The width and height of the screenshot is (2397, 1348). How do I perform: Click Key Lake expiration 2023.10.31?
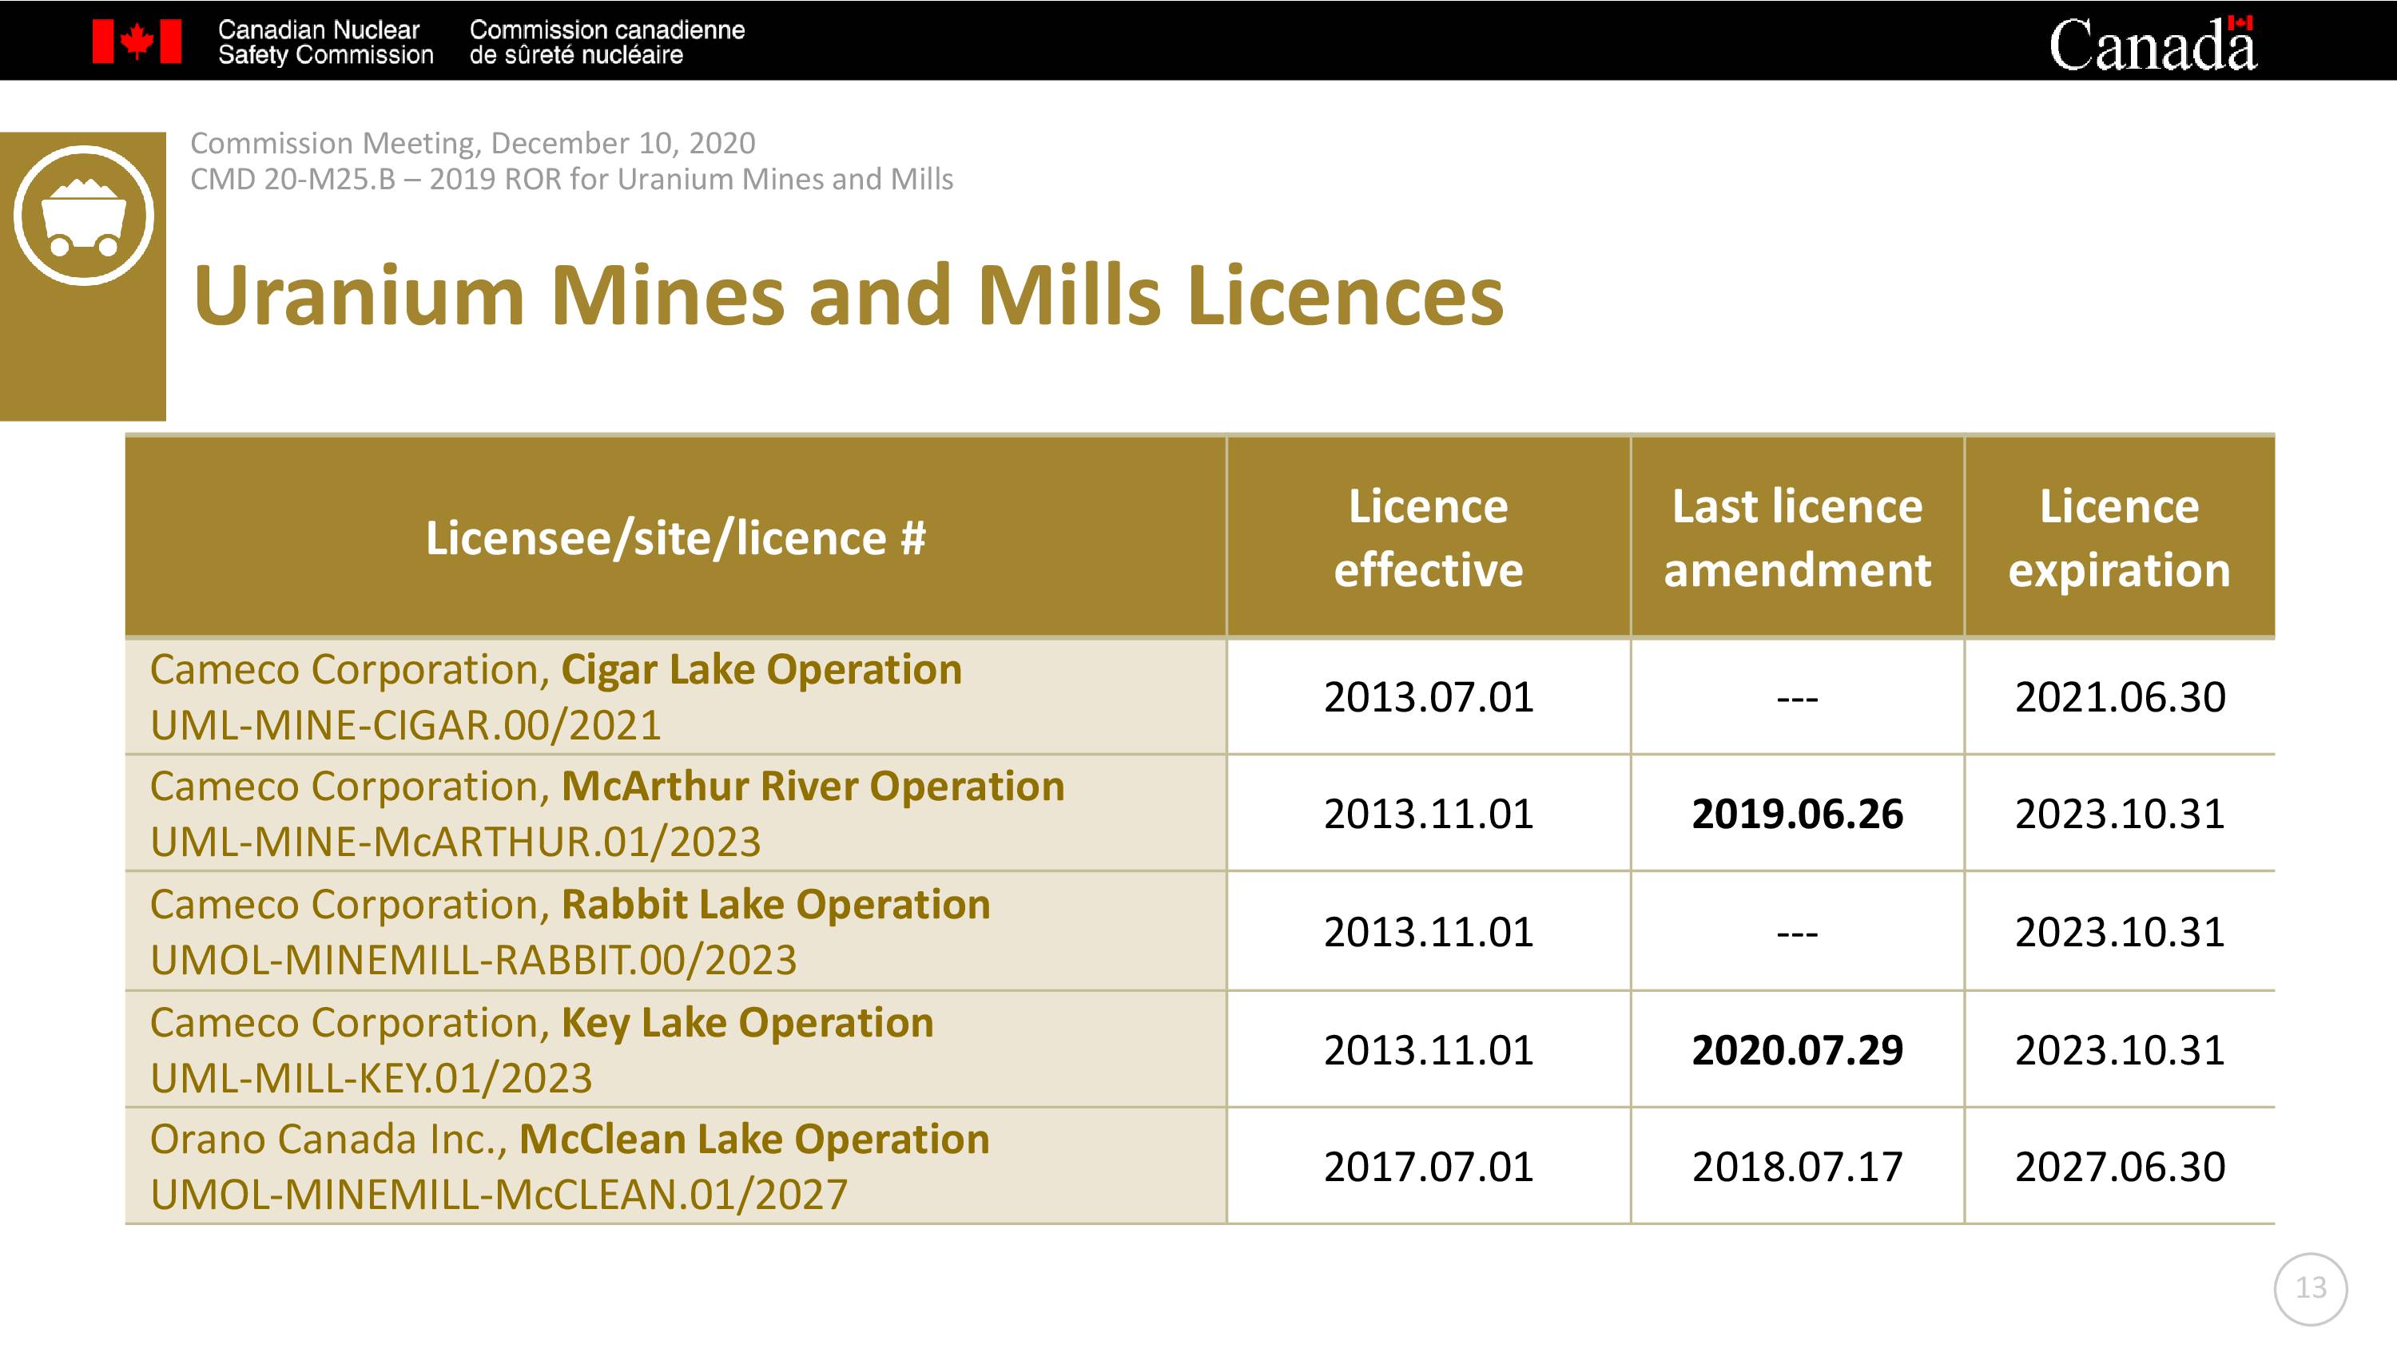pos(2120,1050)
